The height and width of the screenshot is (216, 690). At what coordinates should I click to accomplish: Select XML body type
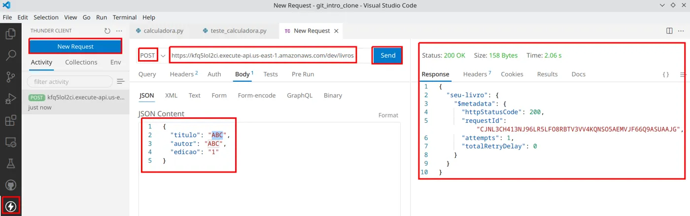click(x=171, y=96)
